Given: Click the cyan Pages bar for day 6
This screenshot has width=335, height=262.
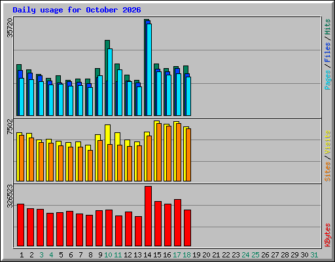Looking at the screenshot, I should 71,101.
